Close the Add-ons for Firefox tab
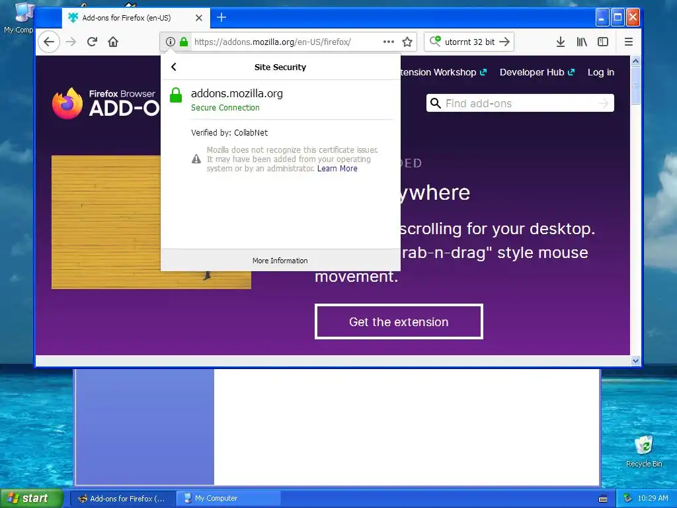The height and width of the screenshot is (508, 677). click(198, 18)
